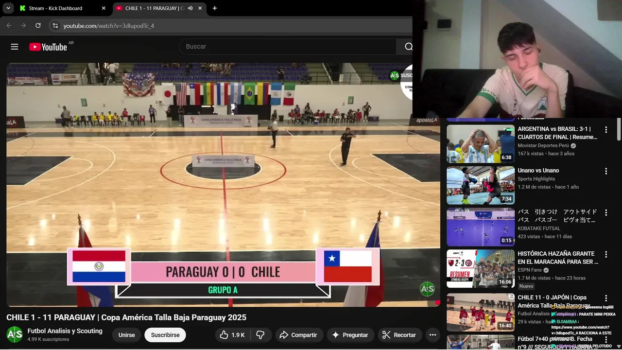Screen dimensions: 622x350
Task: Open a new browser tab
Action: pos(215,8)
